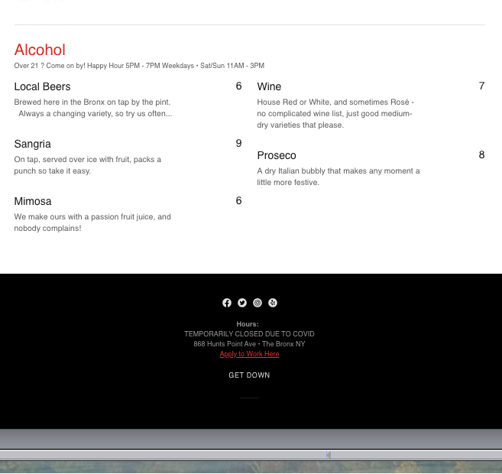Select the Sangria menu item title
The height and width of the screenshot is (474, 502).
32,144
